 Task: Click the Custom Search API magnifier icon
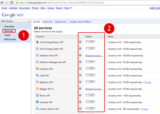click(x=37, y=109)
